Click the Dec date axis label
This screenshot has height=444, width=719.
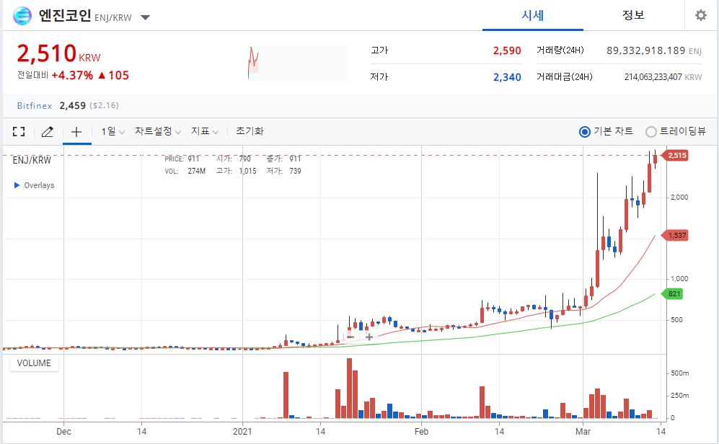[63, 432]
